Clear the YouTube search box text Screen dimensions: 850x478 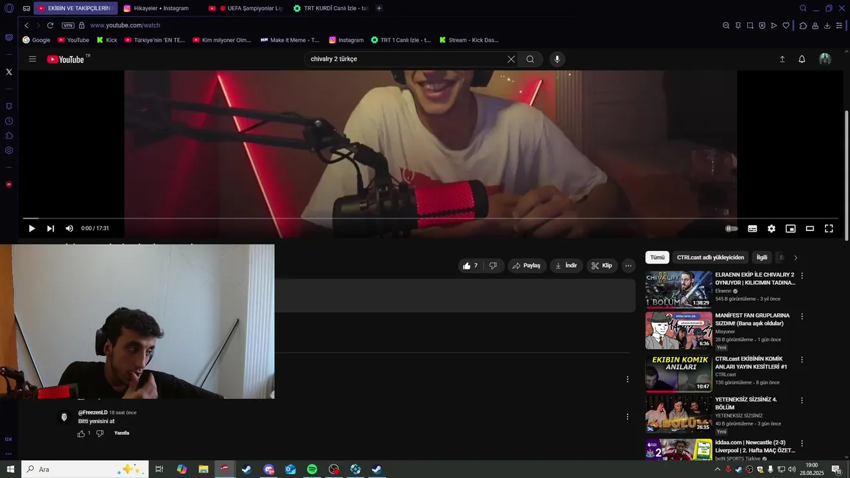511,59
